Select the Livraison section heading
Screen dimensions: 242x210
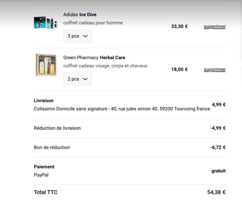(x=44, y=100)
